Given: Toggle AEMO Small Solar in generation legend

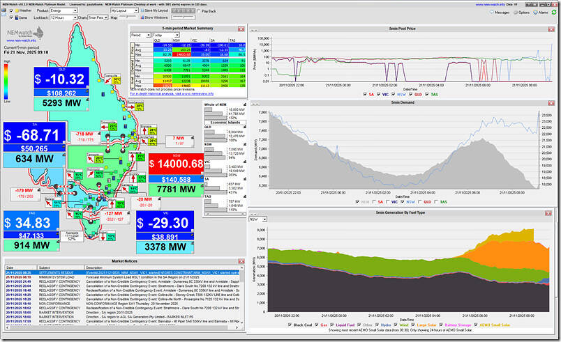Looking at the screenshot, I should pos(475,325).
